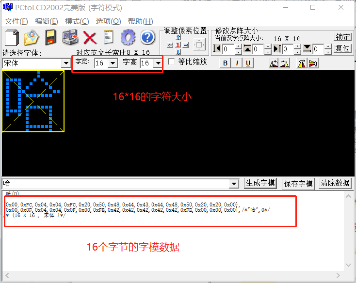
Task: Open the character input history dropdown
Action: [x=234, y=184]
